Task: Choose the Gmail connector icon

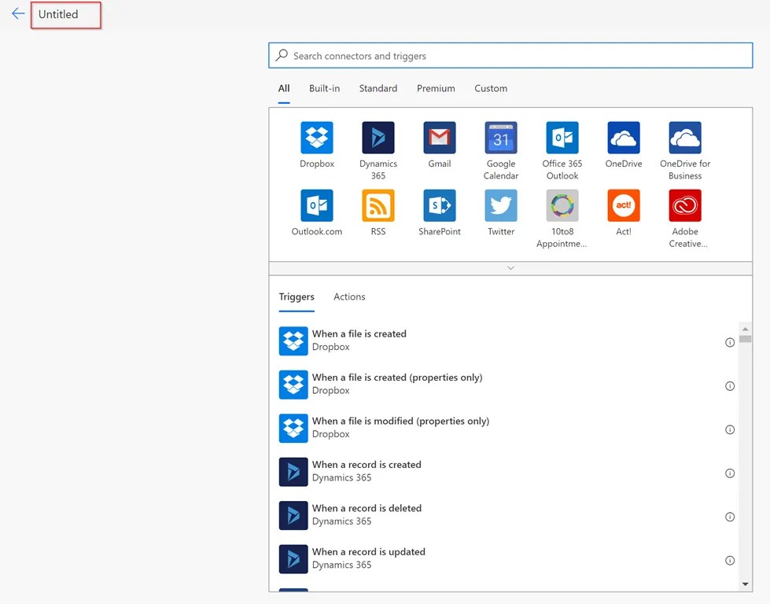Action: click(x=440, y=138)
